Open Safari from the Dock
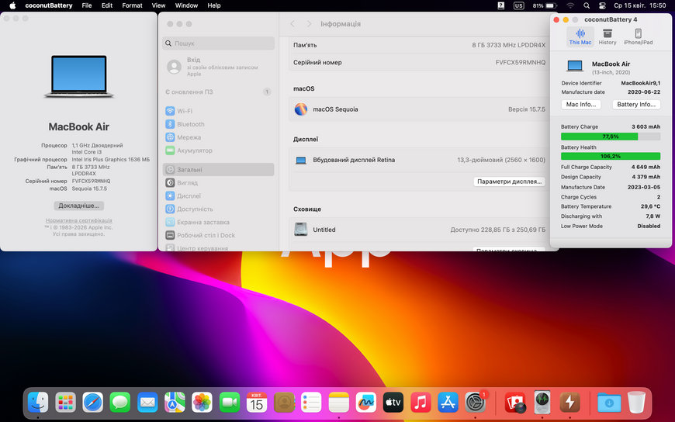Screen dimensions: 675x422 point(92,403)
